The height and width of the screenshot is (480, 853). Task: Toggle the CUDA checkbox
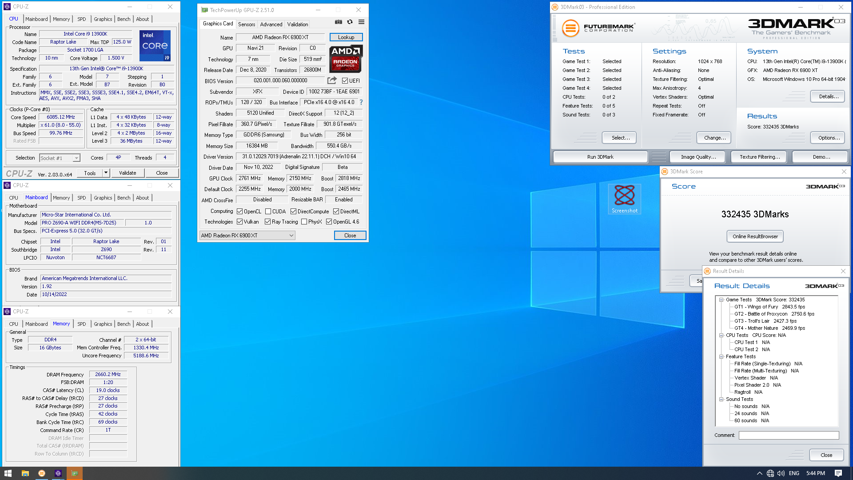coord(268,212)
